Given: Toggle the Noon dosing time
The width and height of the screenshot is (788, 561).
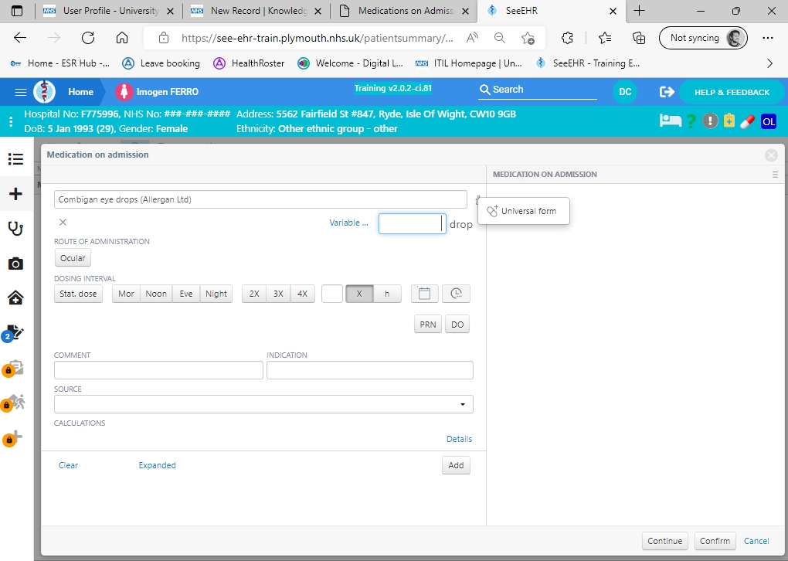Looking at the screenshot, I should click(156, 294).
